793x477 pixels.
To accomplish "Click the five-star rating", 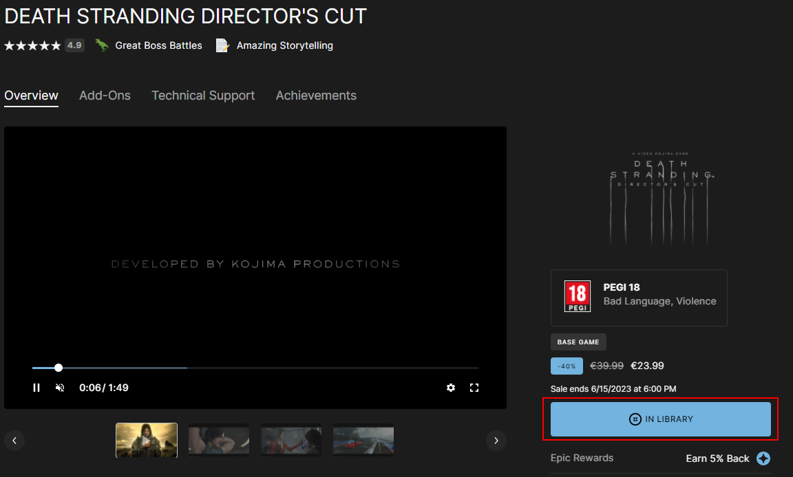I will coord(32,45).
